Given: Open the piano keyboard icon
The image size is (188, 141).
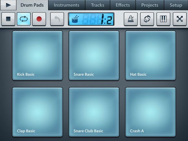Looking at the screenshot, I should (x=163, y=19).
